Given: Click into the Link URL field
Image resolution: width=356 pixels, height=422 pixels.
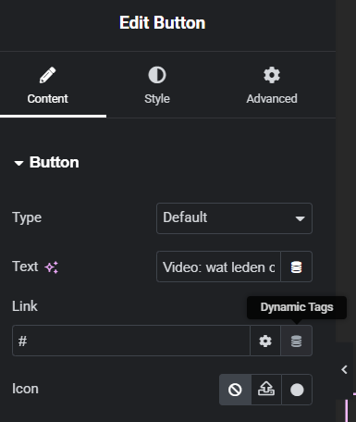Looking at the screenshot, I should tap(131, 341).
